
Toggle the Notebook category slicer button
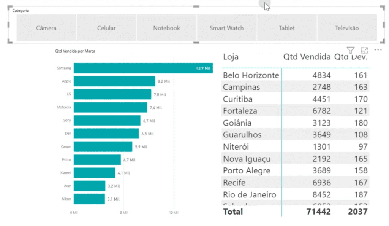(166, 28)
